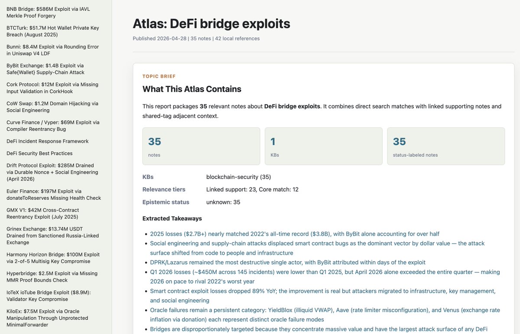Image resolution: width=520 pixels, height=334 pixels.
Task: Click the 1 KBs stat card
Action: 324,146
